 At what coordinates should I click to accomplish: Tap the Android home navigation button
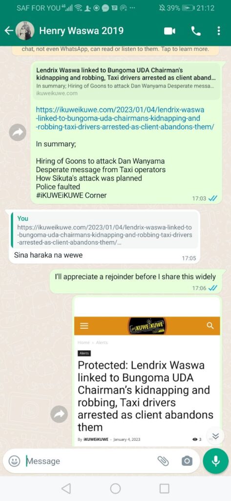[115, 488]
